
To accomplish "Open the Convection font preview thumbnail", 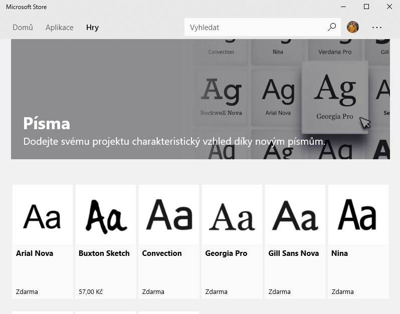I will click(169, 215).
